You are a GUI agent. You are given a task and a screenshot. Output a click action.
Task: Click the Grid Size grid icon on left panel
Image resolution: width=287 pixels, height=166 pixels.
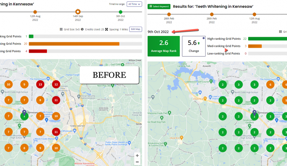61,29
